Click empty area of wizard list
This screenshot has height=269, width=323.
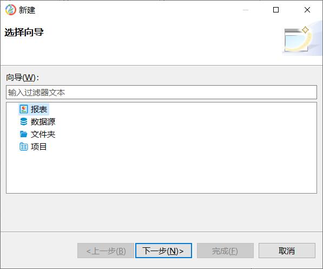[x=161, y=172]
